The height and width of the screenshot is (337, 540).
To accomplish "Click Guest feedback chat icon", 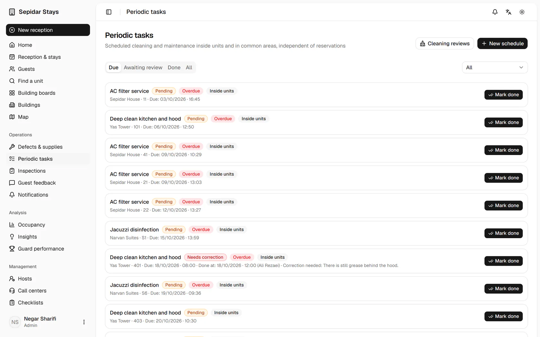I will click(12, 183).
